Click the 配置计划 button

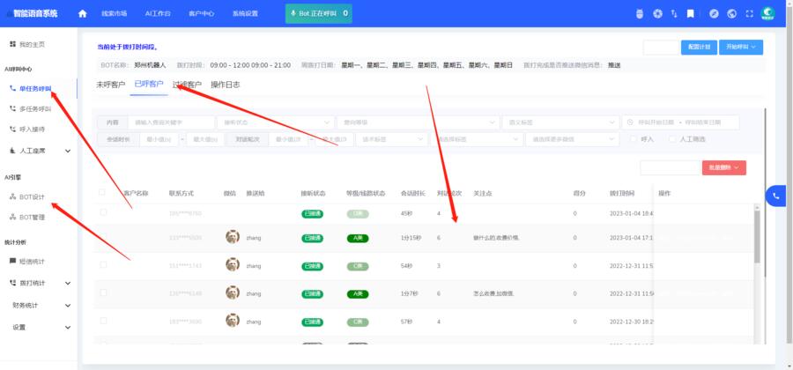pyautogui.click(x=699, y=47)
